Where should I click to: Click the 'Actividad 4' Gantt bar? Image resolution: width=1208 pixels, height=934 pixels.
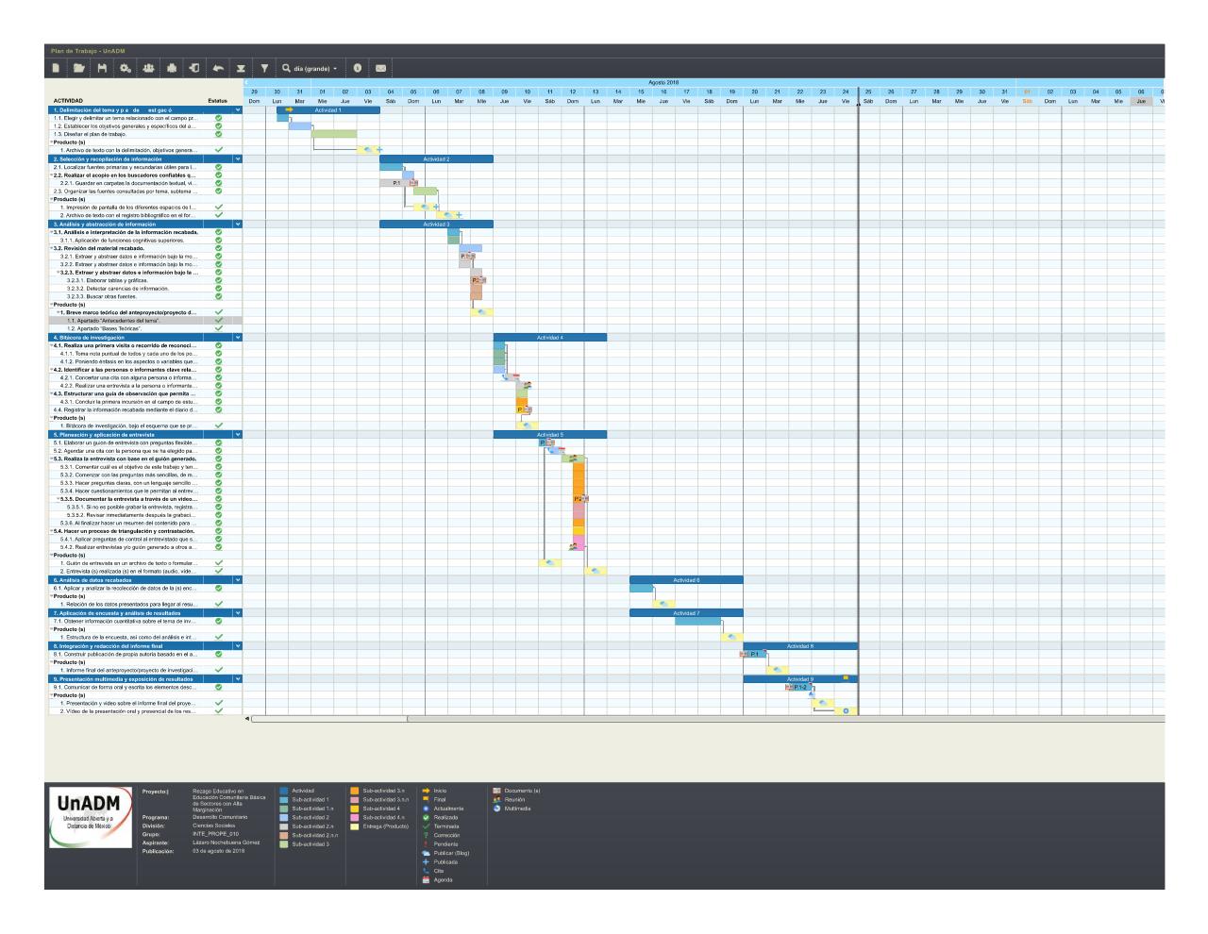click(x=549, y=337)
